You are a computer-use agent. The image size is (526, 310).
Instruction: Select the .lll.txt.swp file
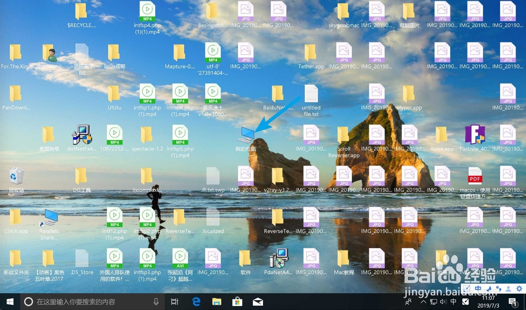[x=213, y=180]
